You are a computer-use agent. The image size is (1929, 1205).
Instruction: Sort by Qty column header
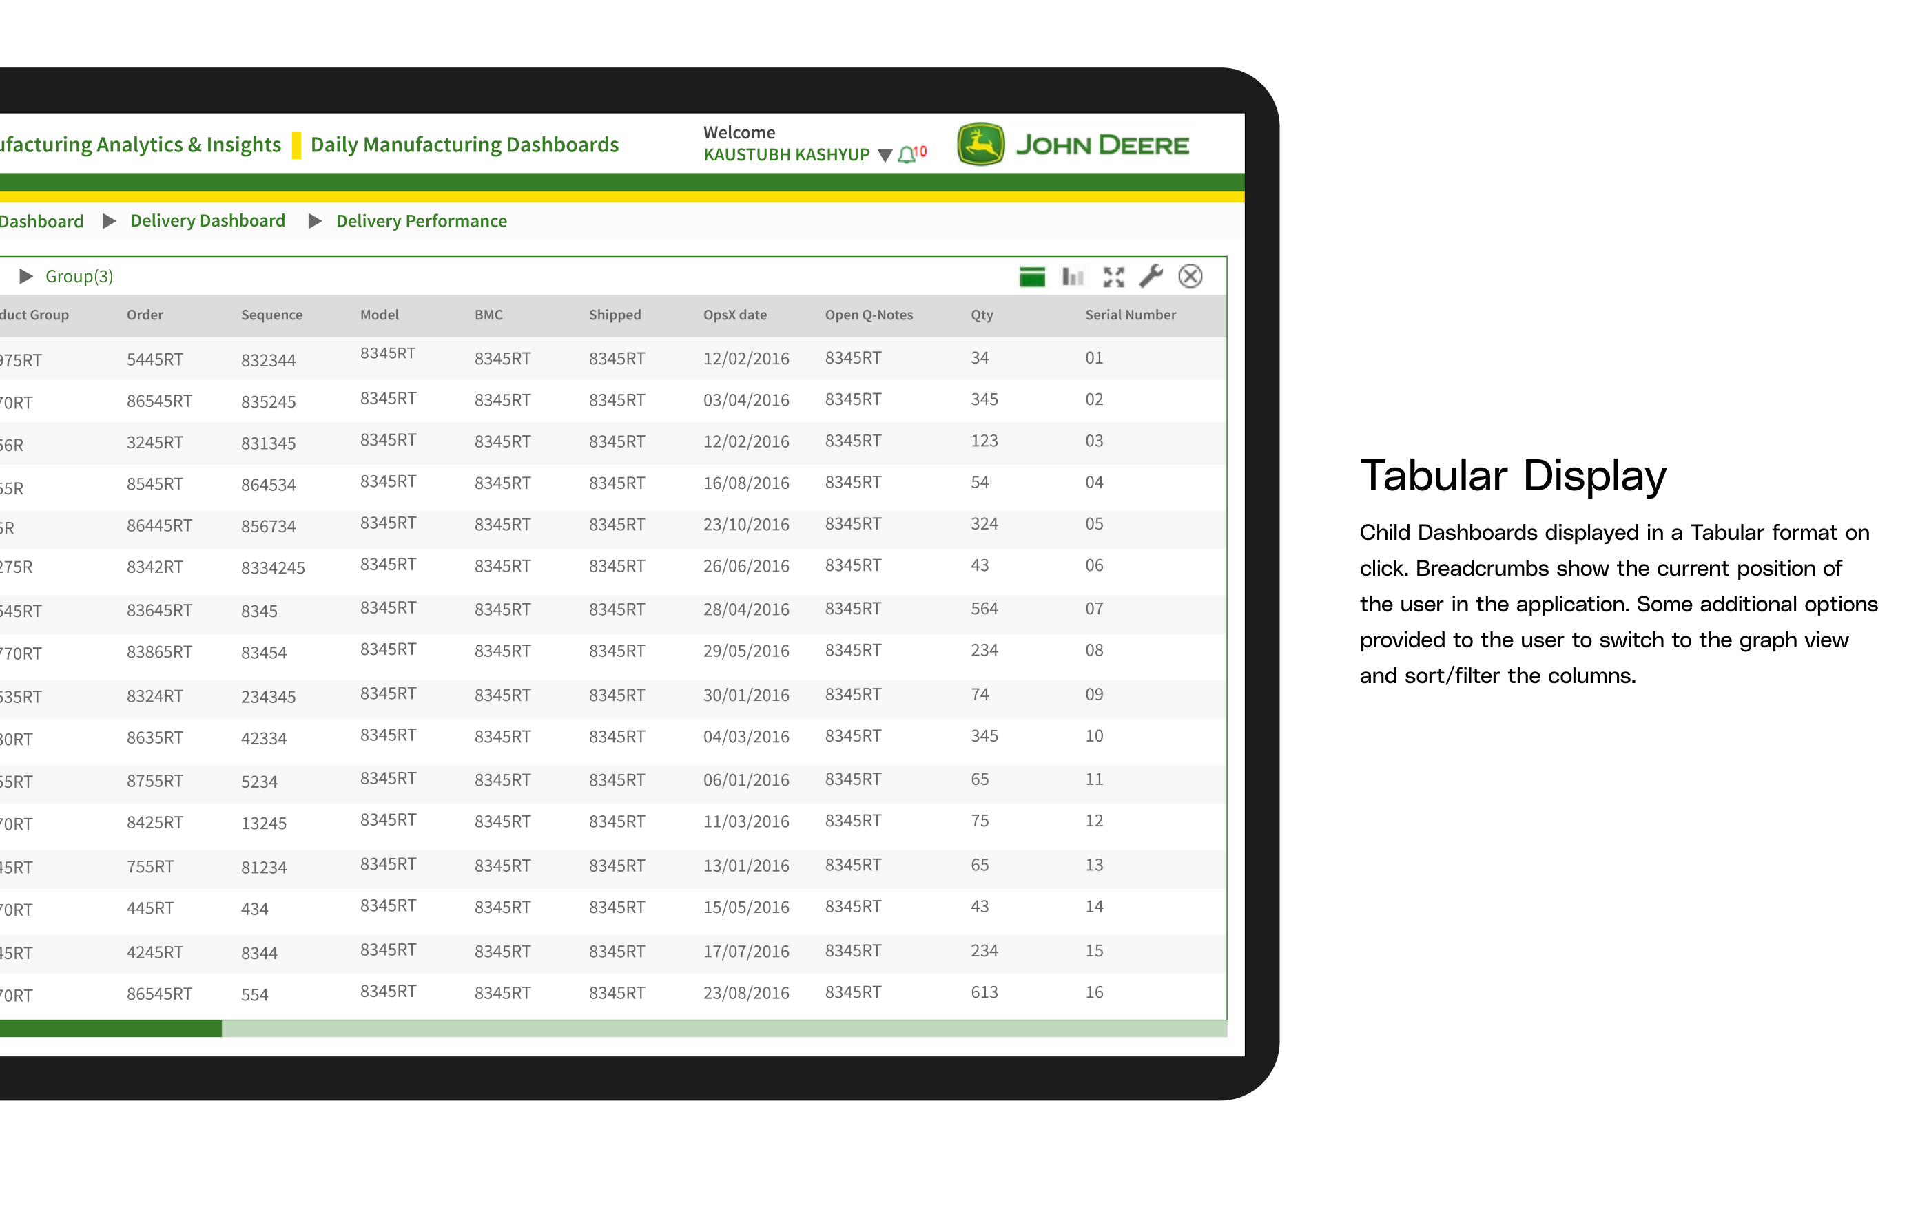point(981,315)
